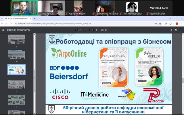Zoom in the PDF with plus button
Viewport: 184px width, 115px height.
tap(96, 30)
